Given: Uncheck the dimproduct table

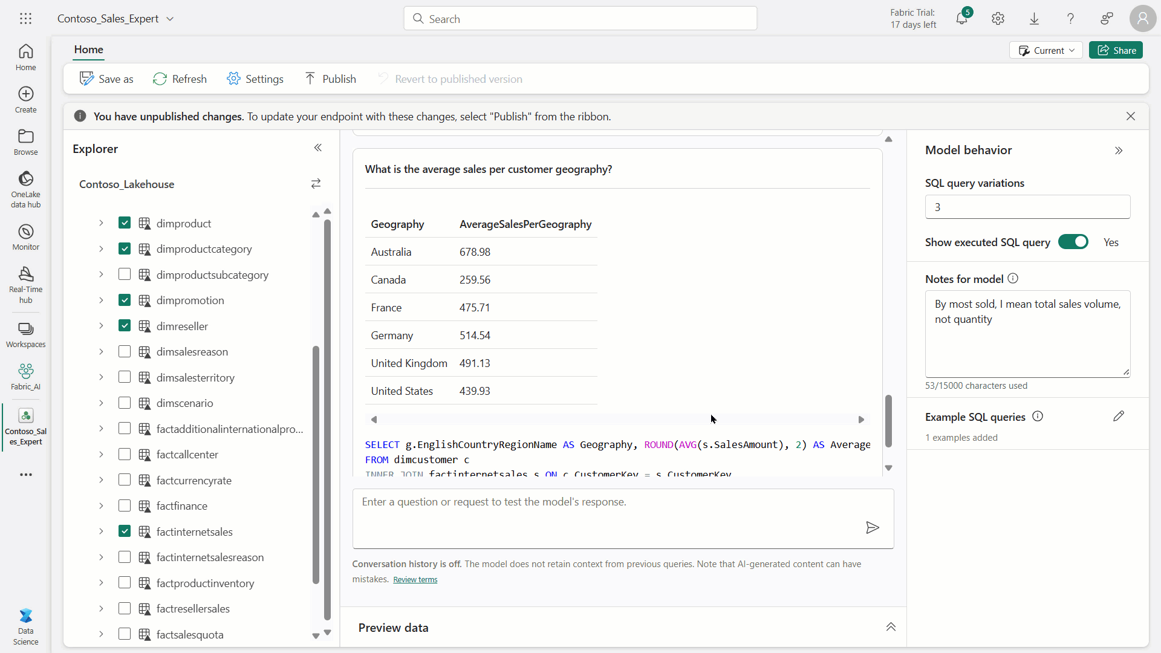Looking at the screenshot, I should [125, 223].
